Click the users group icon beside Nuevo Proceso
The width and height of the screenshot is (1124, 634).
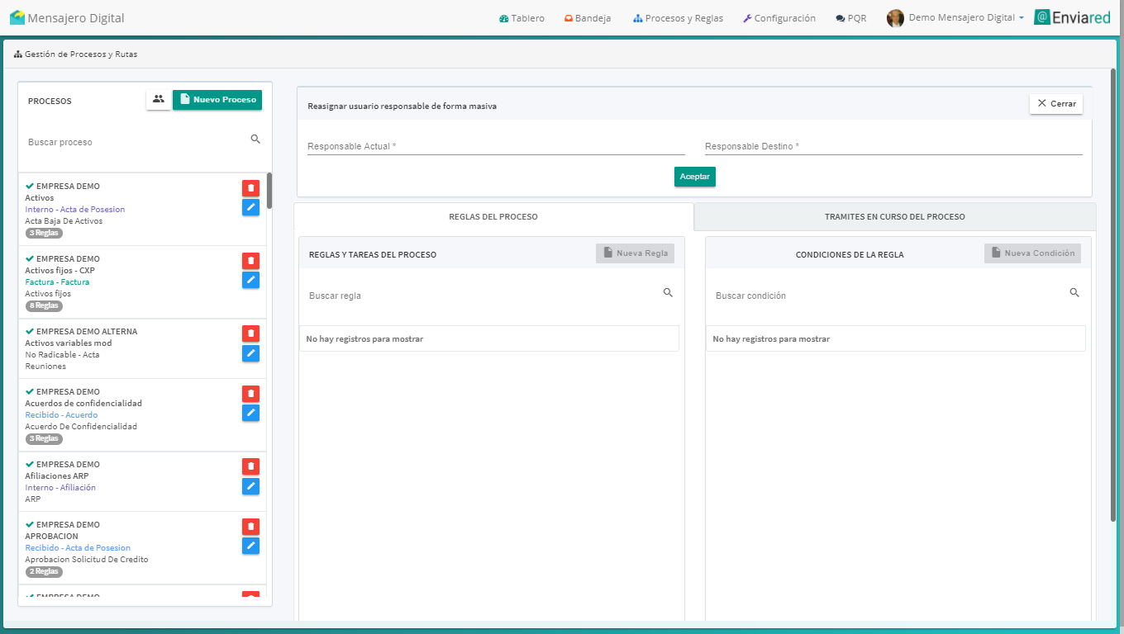click(159, 100)
